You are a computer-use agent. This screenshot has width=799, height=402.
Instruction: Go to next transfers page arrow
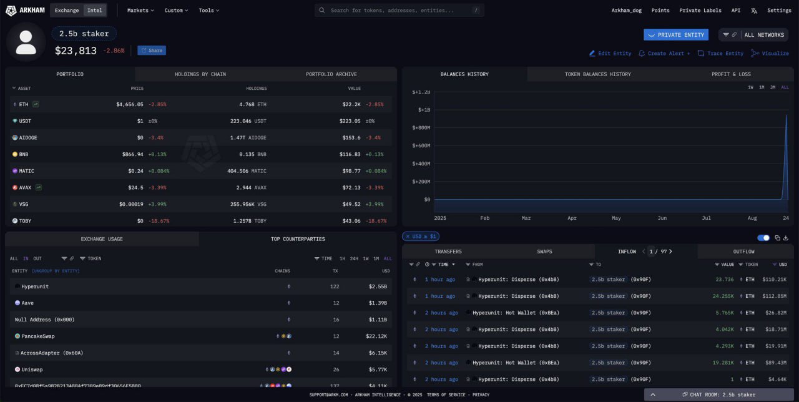(x=670, y=252)
